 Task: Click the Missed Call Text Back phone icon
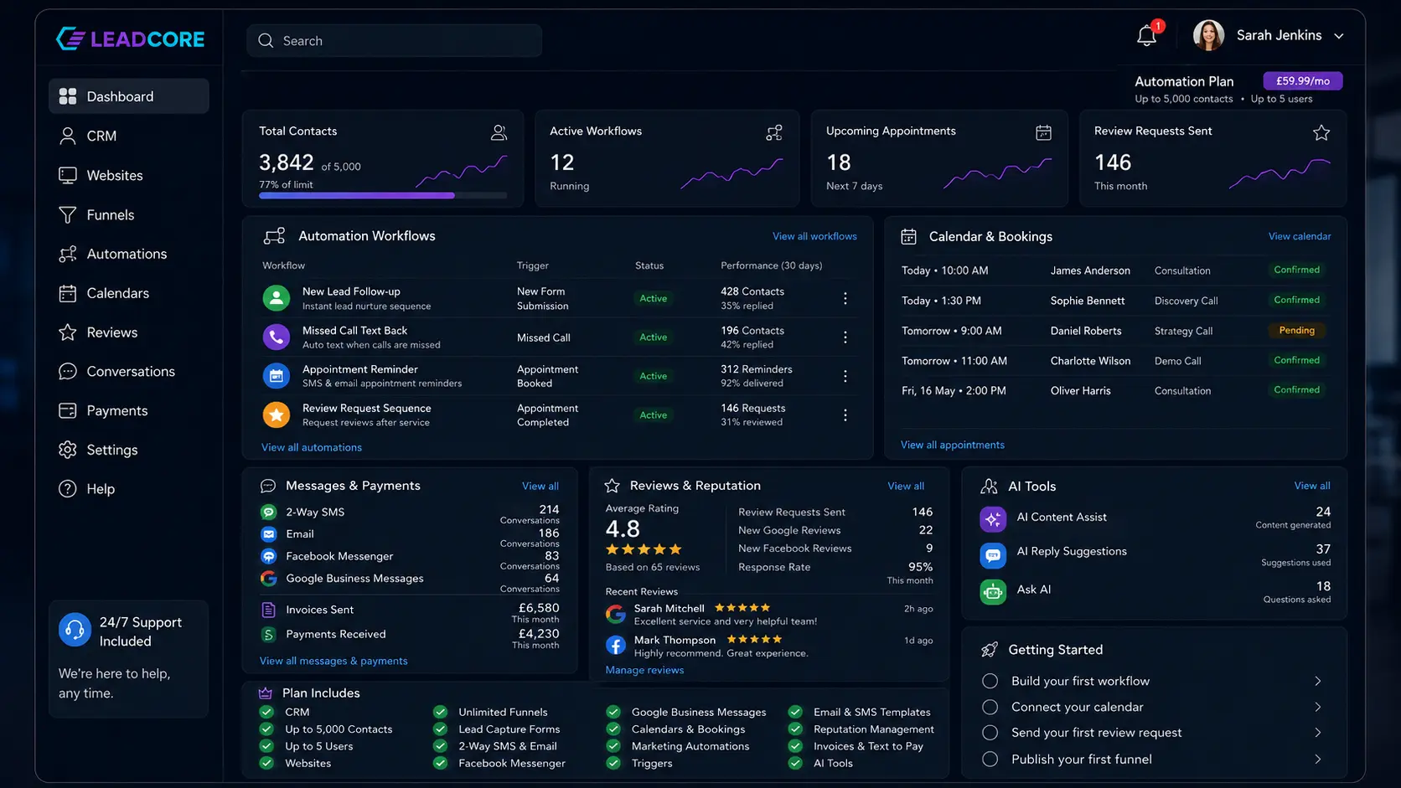pos(276,337)
